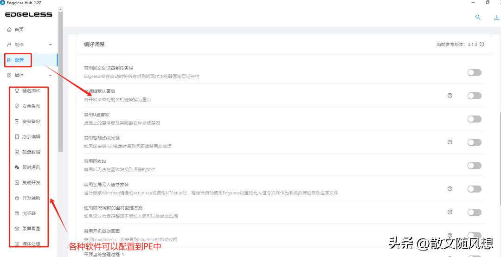The image size is (501, 257).
Task: Toggle 启用全局无人值守安装 switch
Action: 474,189
